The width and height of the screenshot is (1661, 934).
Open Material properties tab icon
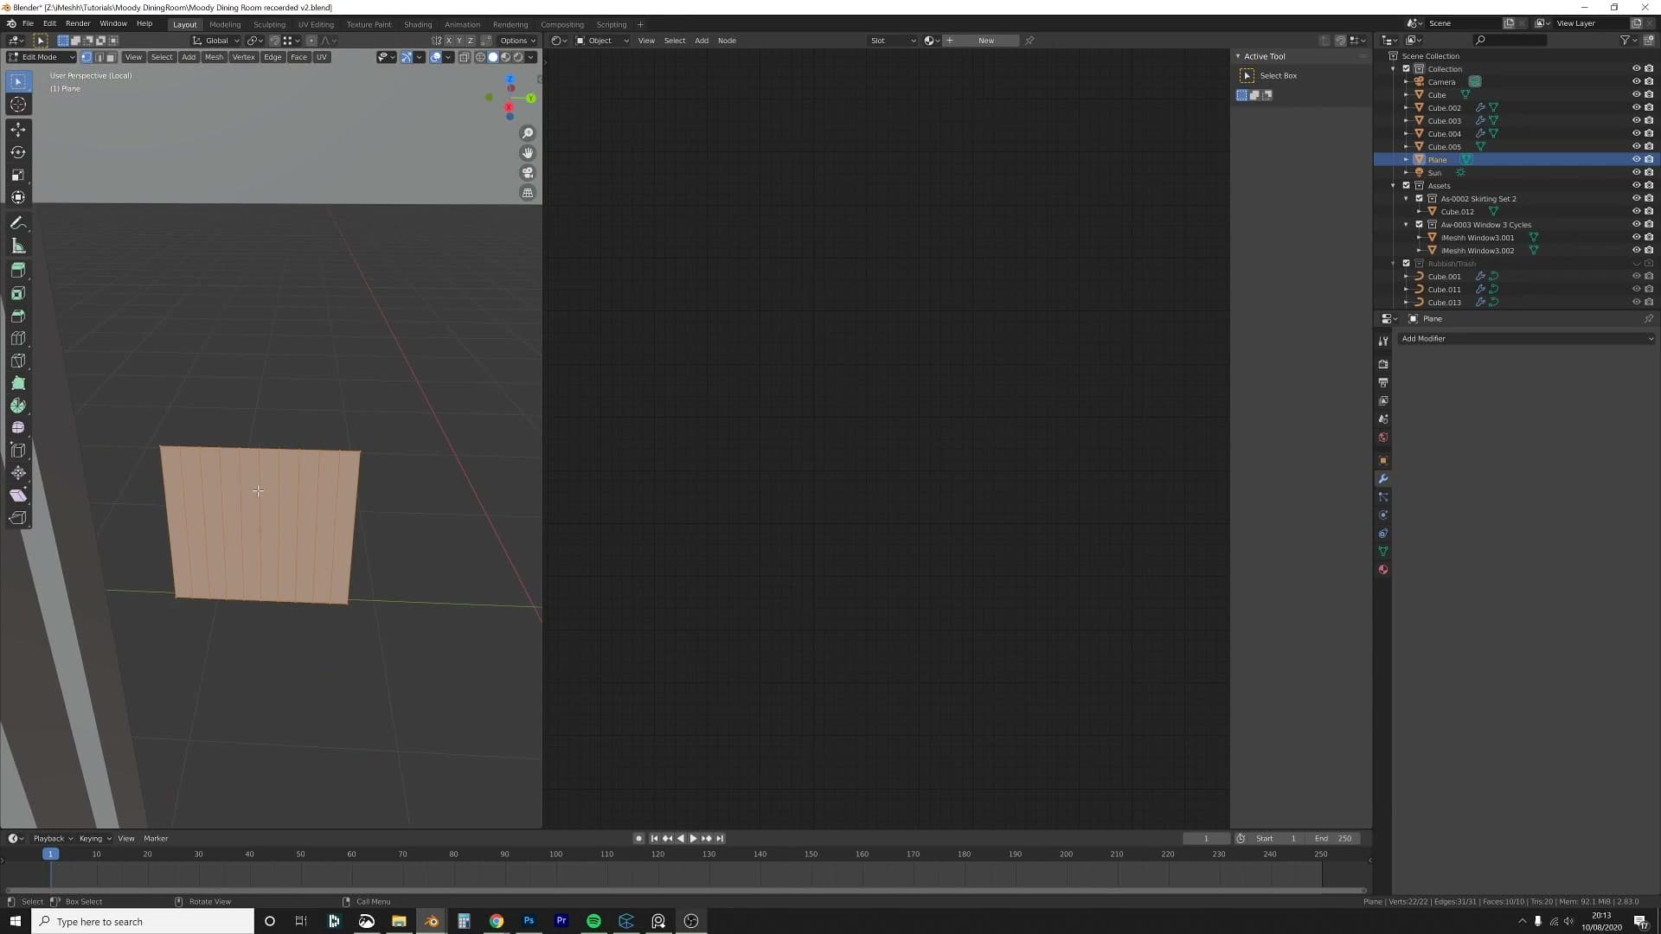(1383, 570)
